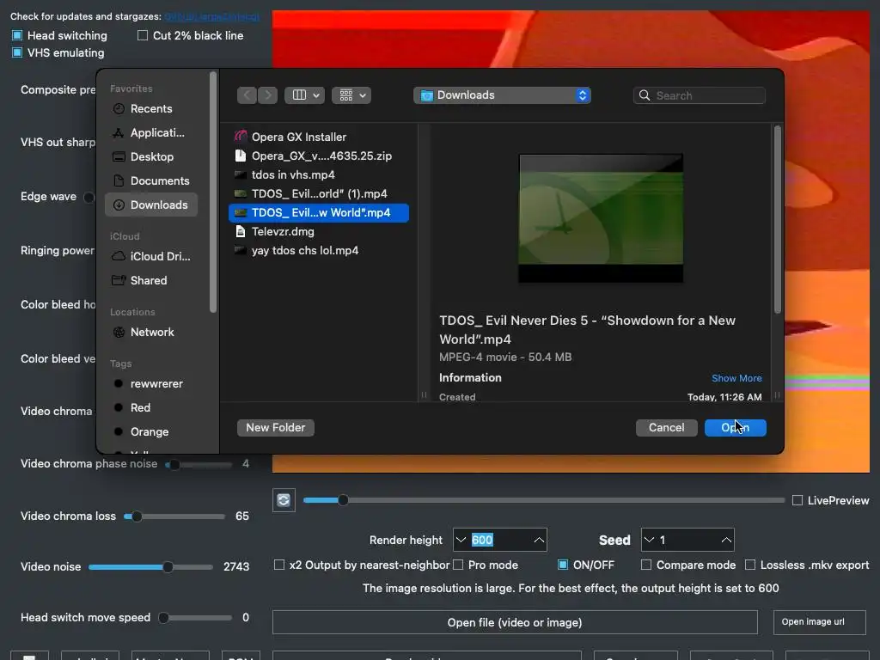Select the Opera_GX zip archive file
The height and width of the screenshot is (660, 880).
[319, 156]
